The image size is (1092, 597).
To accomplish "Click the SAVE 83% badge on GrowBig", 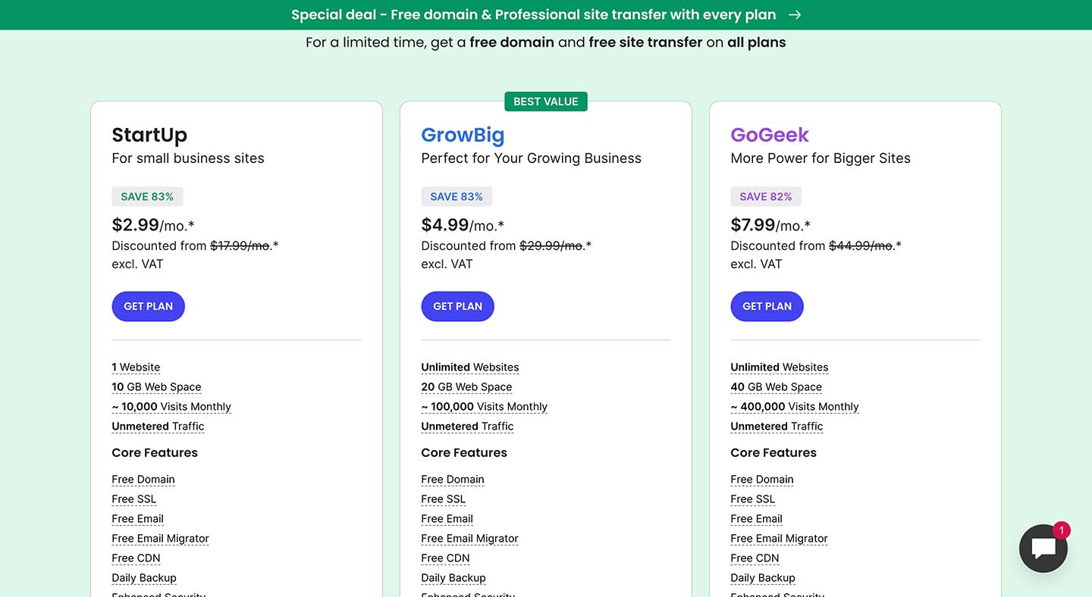I will [x=457, y=197].
